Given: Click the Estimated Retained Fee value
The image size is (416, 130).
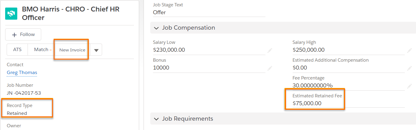Looking at the screenshot, I should pyautogui.click(x=307, y=103).
